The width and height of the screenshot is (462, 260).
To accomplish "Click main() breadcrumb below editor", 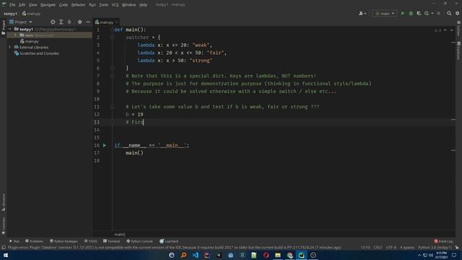I will click(x=120, y=235).
